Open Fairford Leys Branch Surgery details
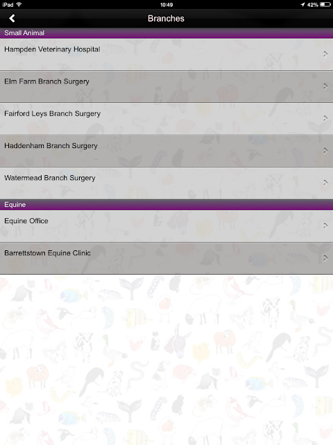This screenshot has width=333, height=445. click(166, 119)
